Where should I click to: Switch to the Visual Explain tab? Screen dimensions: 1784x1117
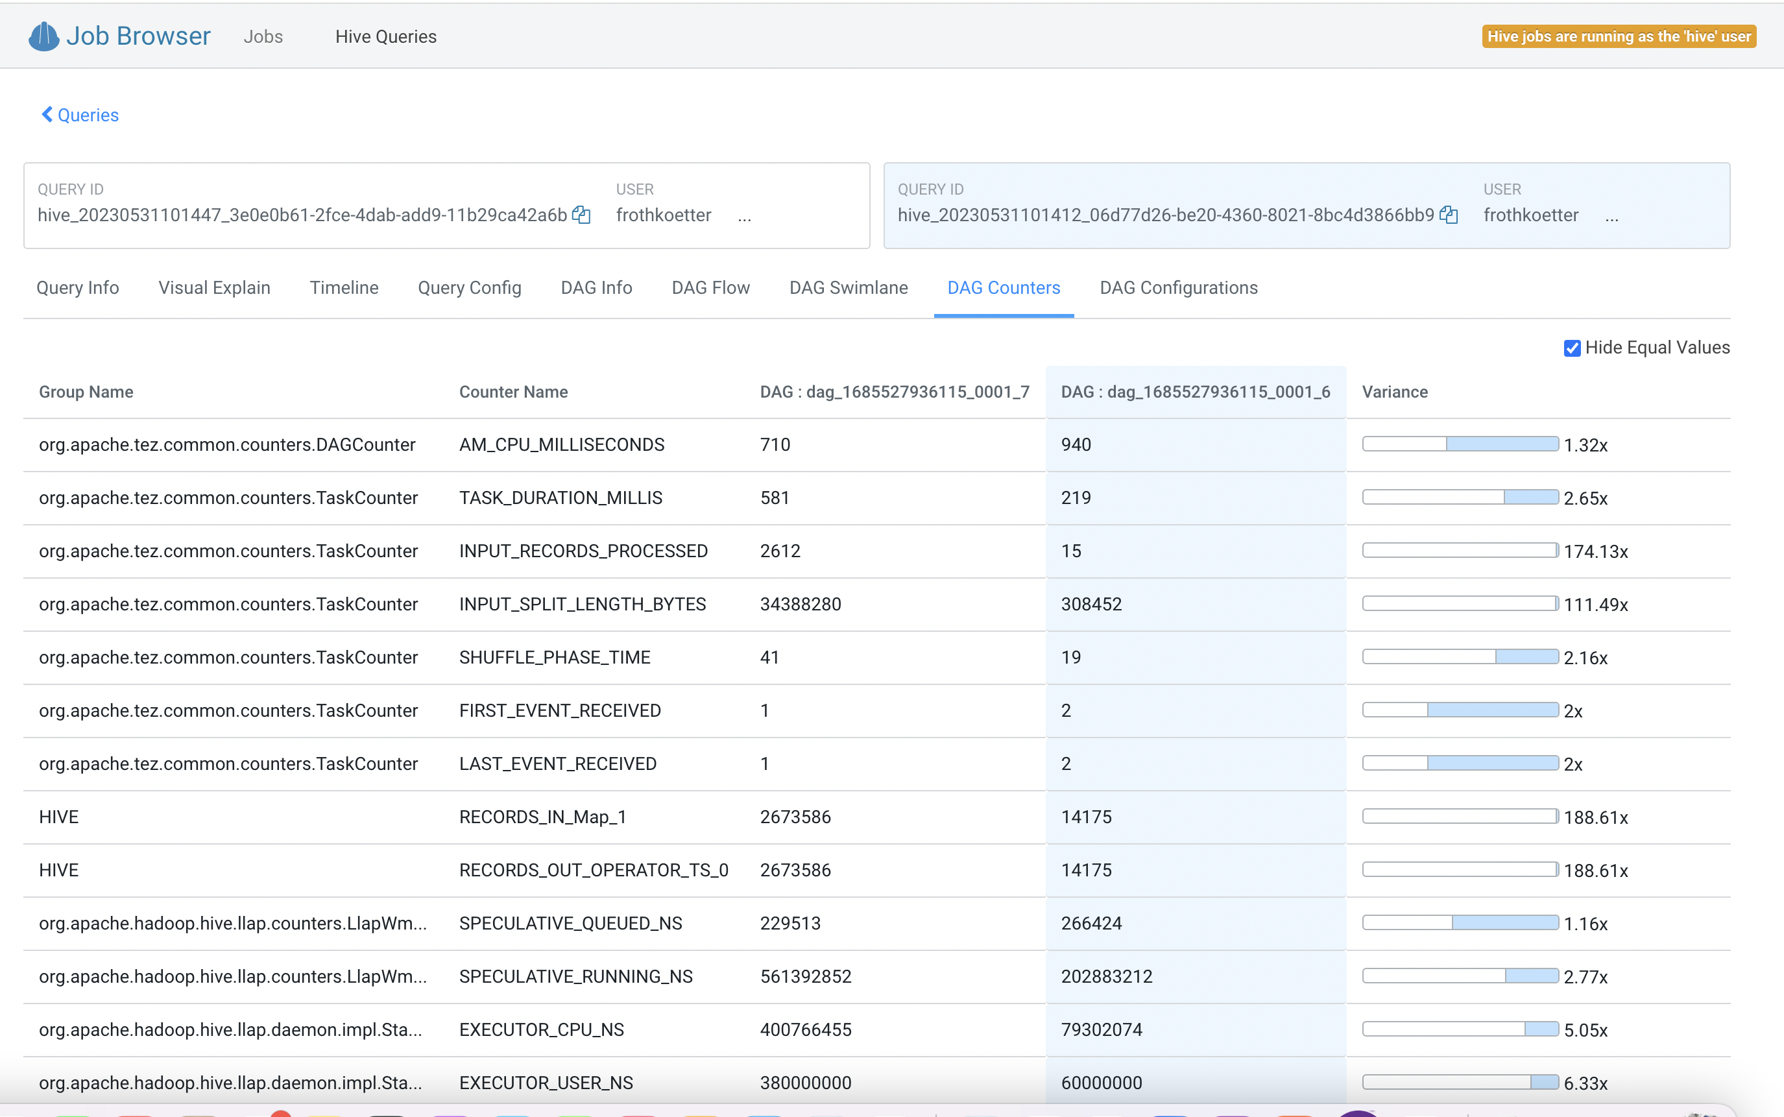click(x=214, y=287)
